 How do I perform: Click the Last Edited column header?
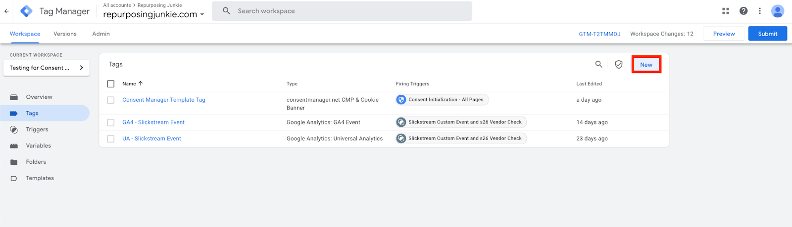589,84
